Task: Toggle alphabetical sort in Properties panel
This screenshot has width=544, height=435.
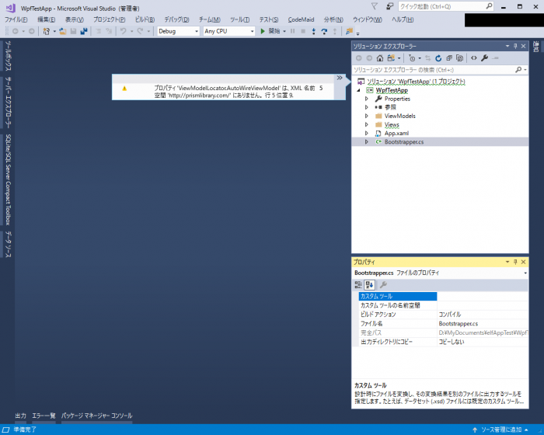Action: click(x=369, y=285)
